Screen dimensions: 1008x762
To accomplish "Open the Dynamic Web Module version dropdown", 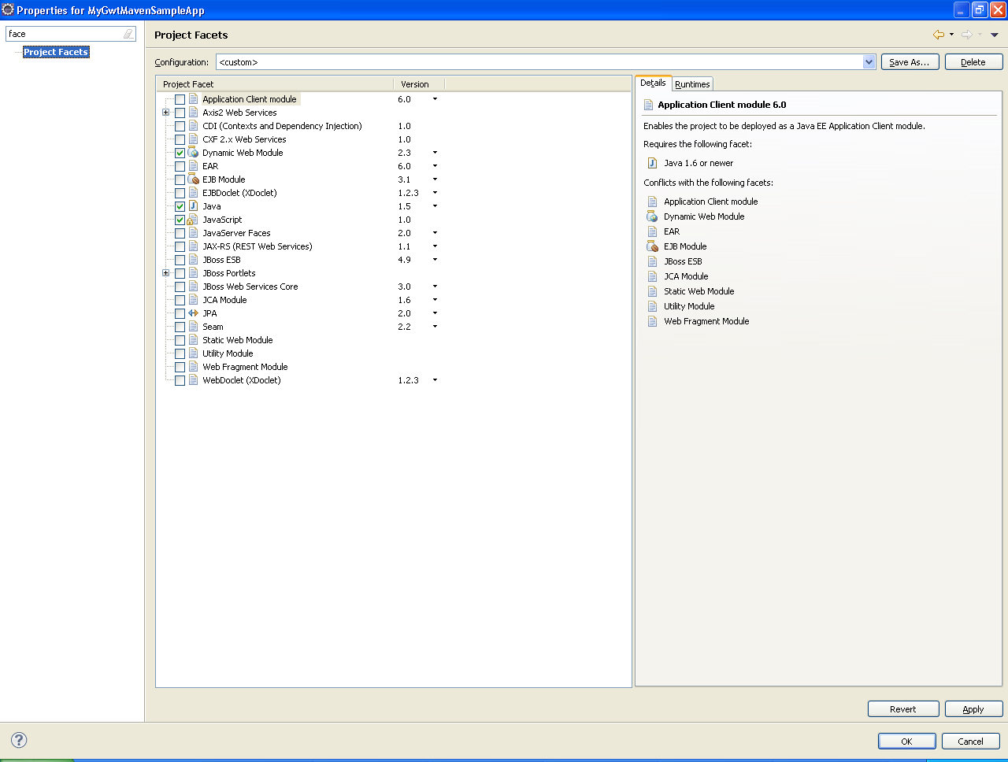I will [434, 153].
